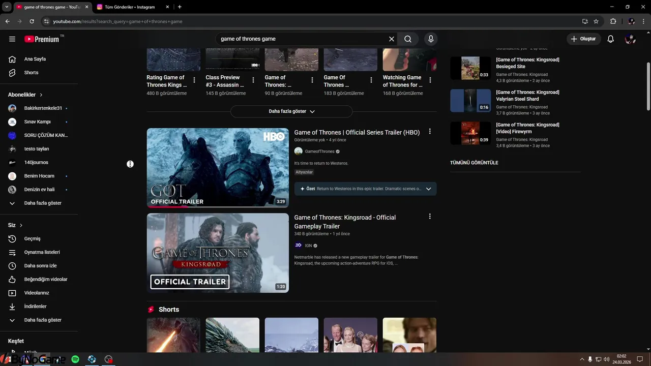Open the Game of Thrones Official Series Trailer title
651x366 pixels.
tap(357, 132)
